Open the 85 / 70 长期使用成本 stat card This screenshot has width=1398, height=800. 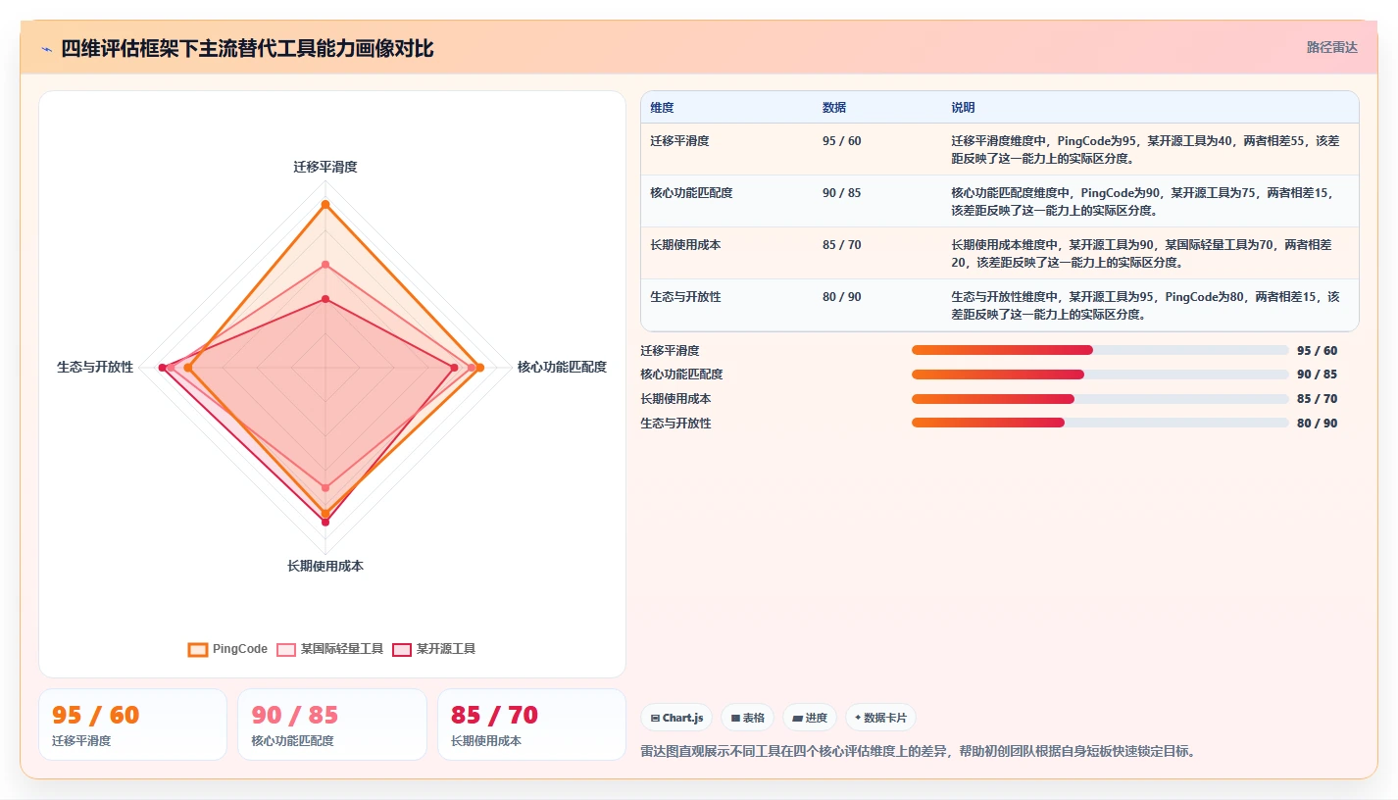[x=531, y=725]
